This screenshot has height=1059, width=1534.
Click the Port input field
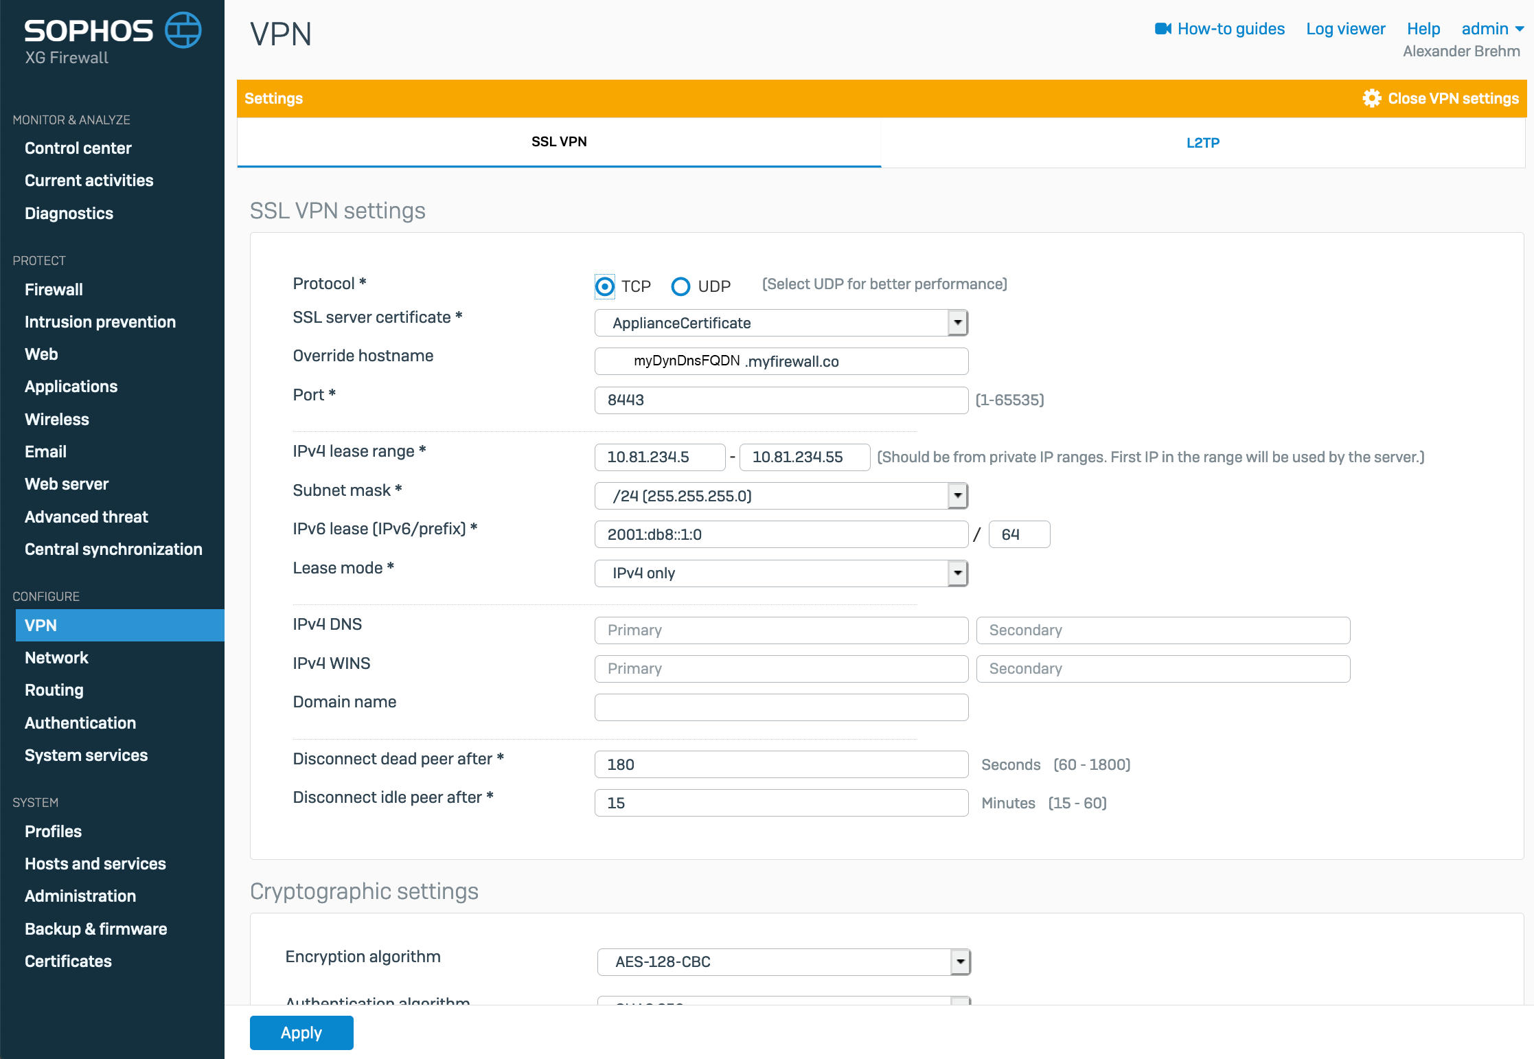pyautogui.click(x=781, y=400)
